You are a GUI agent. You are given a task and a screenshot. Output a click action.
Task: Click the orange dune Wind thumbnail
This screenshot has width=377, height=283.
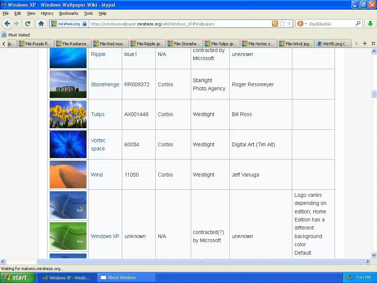click(68, 174)
